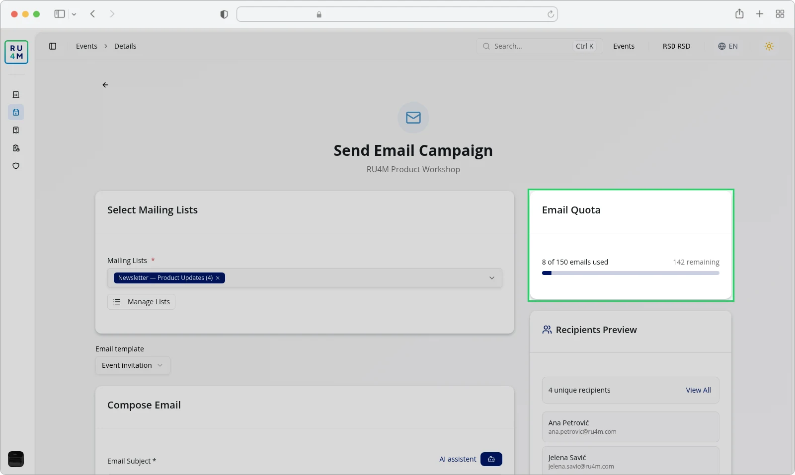This screenshot has height=475, width=795.
Task: Click the "8 of 150 emails used" text
Action: [575, 262]
